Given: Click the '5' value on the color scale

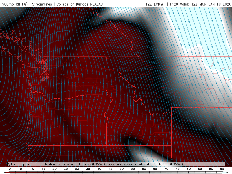Looking at the screenshot, I should tap(21, 169).
